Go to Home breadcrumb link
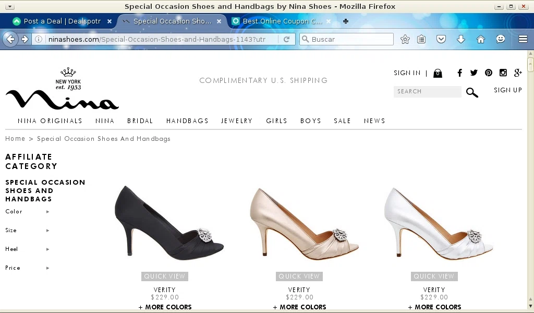Viewport: 534px width, 313px height. [x=15, y=139]
